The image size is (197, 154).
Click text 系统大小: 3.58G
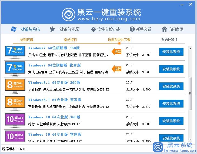coord(138,124)
